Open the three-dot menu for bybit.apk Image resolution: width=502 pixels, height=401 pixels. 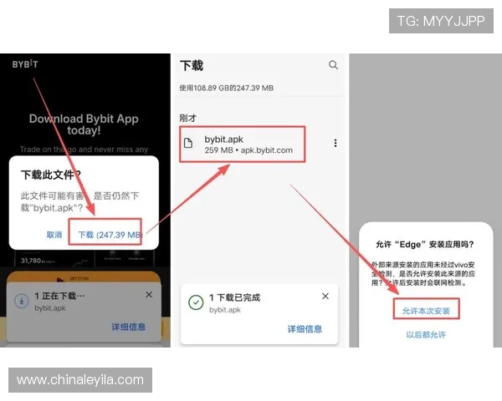tap(336, 143)
